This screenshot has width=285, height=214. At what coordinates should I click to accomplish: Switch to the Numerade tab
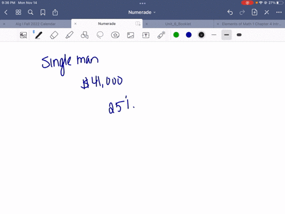coord(107,24)
